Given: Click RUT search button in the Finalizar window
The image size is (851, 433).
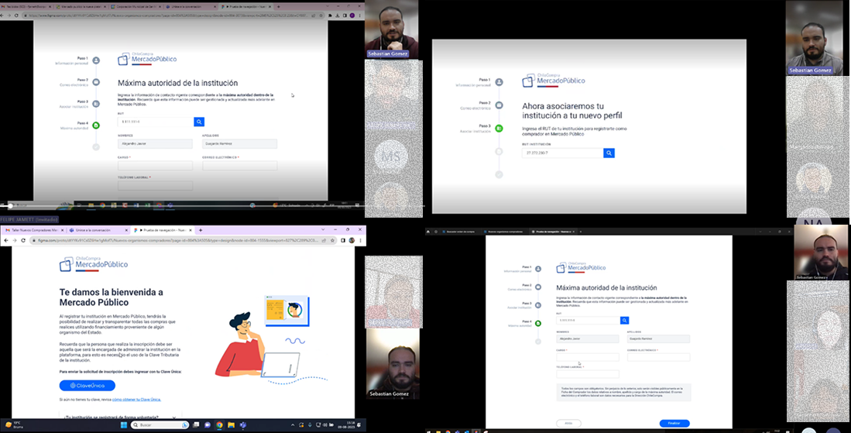Looking at the screenshot, I should coord(625,321).
